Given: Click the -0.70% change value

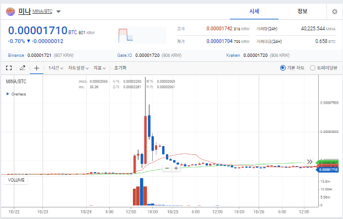Looking at the screenshot, I should pyautogui.click(x=16, y=41).
